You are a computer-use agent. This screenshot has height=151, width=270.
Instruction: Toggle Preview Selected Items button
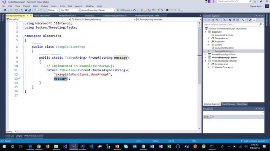point(254,20)
